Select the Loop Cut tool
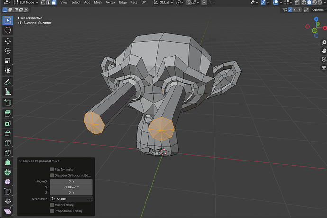The image size is (327, 218). pyautogui.click(x=8, y=143)
